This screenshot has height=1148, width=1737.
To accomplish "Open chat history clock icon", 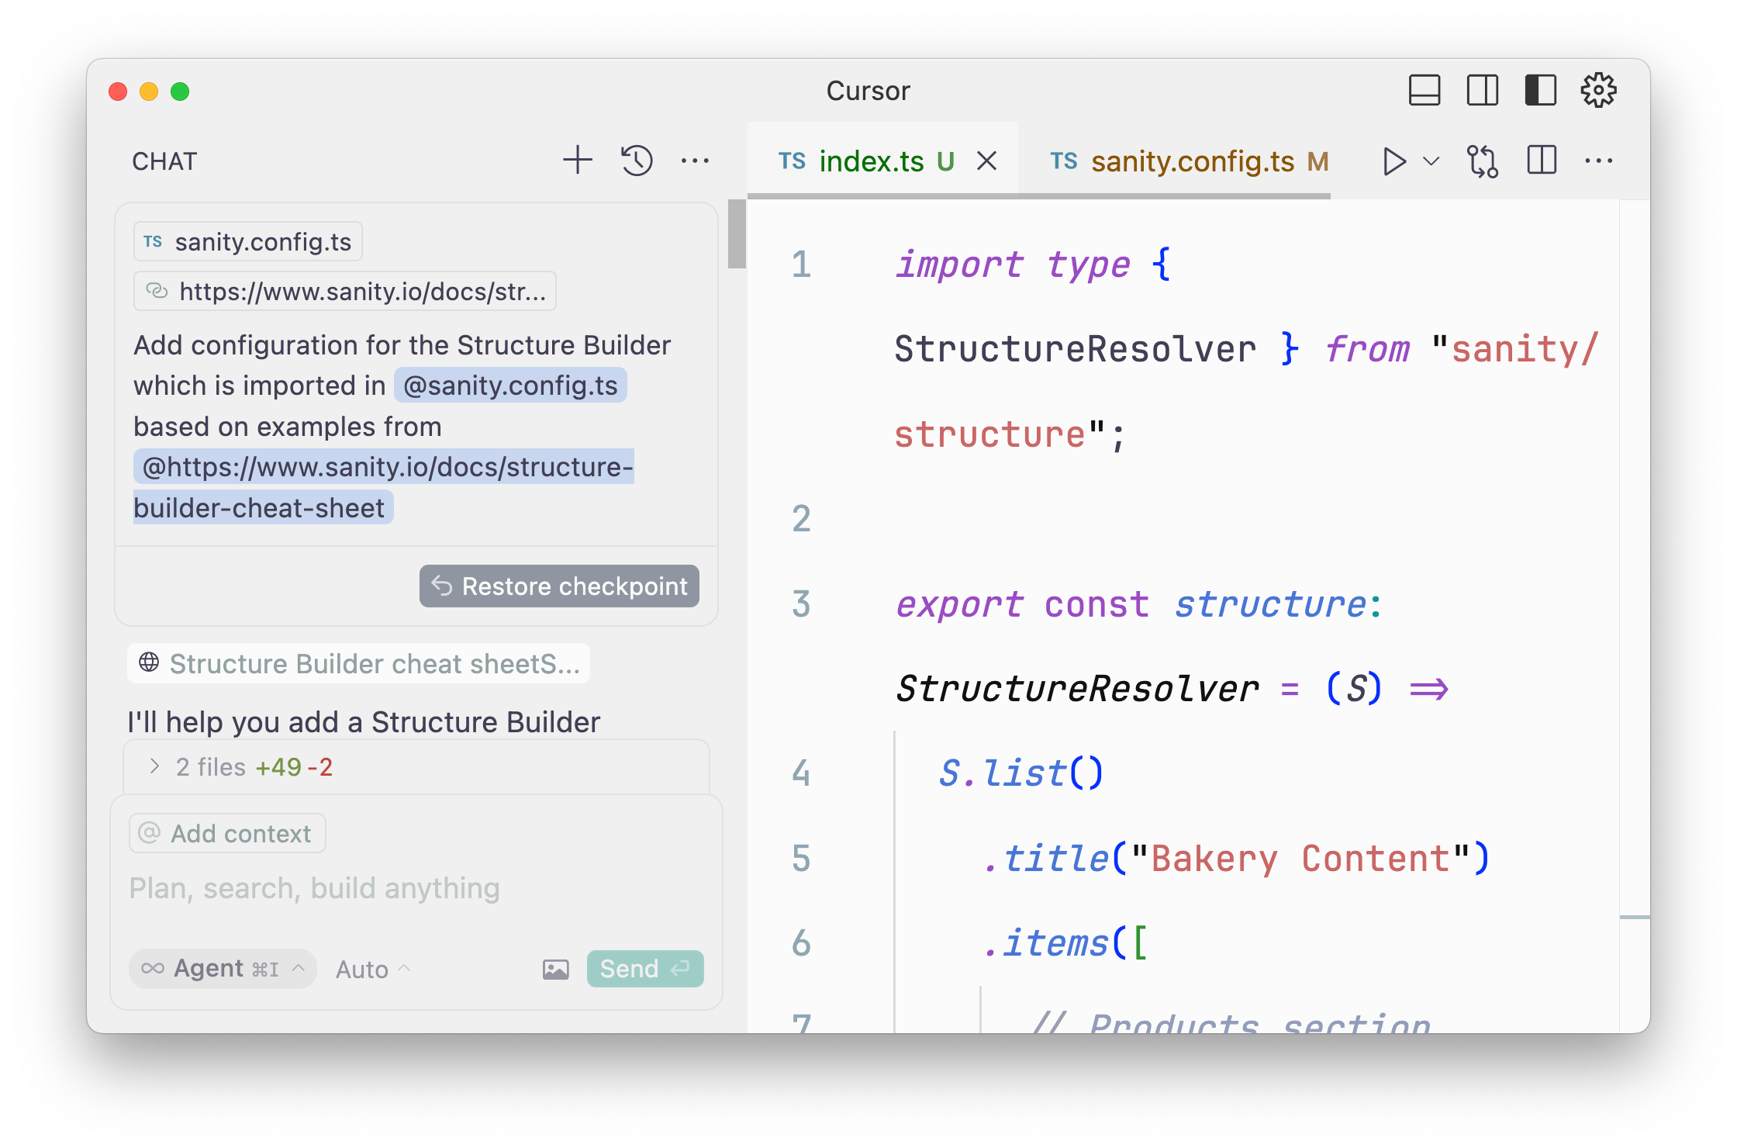I will [637, 161].
